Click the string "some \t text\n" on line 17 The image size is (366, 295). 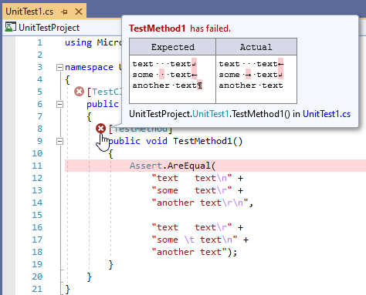click(195, 240)
